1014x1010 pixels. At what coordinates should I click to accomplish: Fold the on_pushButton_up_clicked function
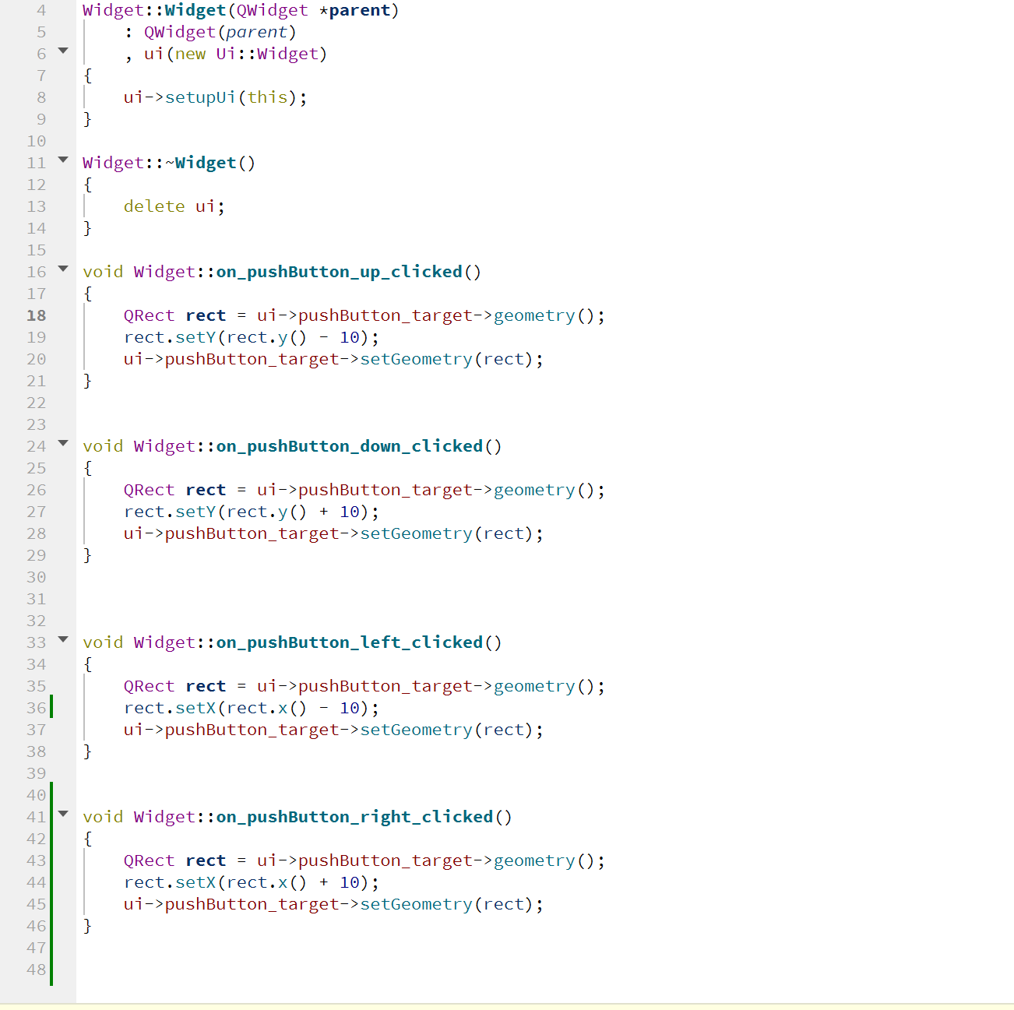[63, 269]
